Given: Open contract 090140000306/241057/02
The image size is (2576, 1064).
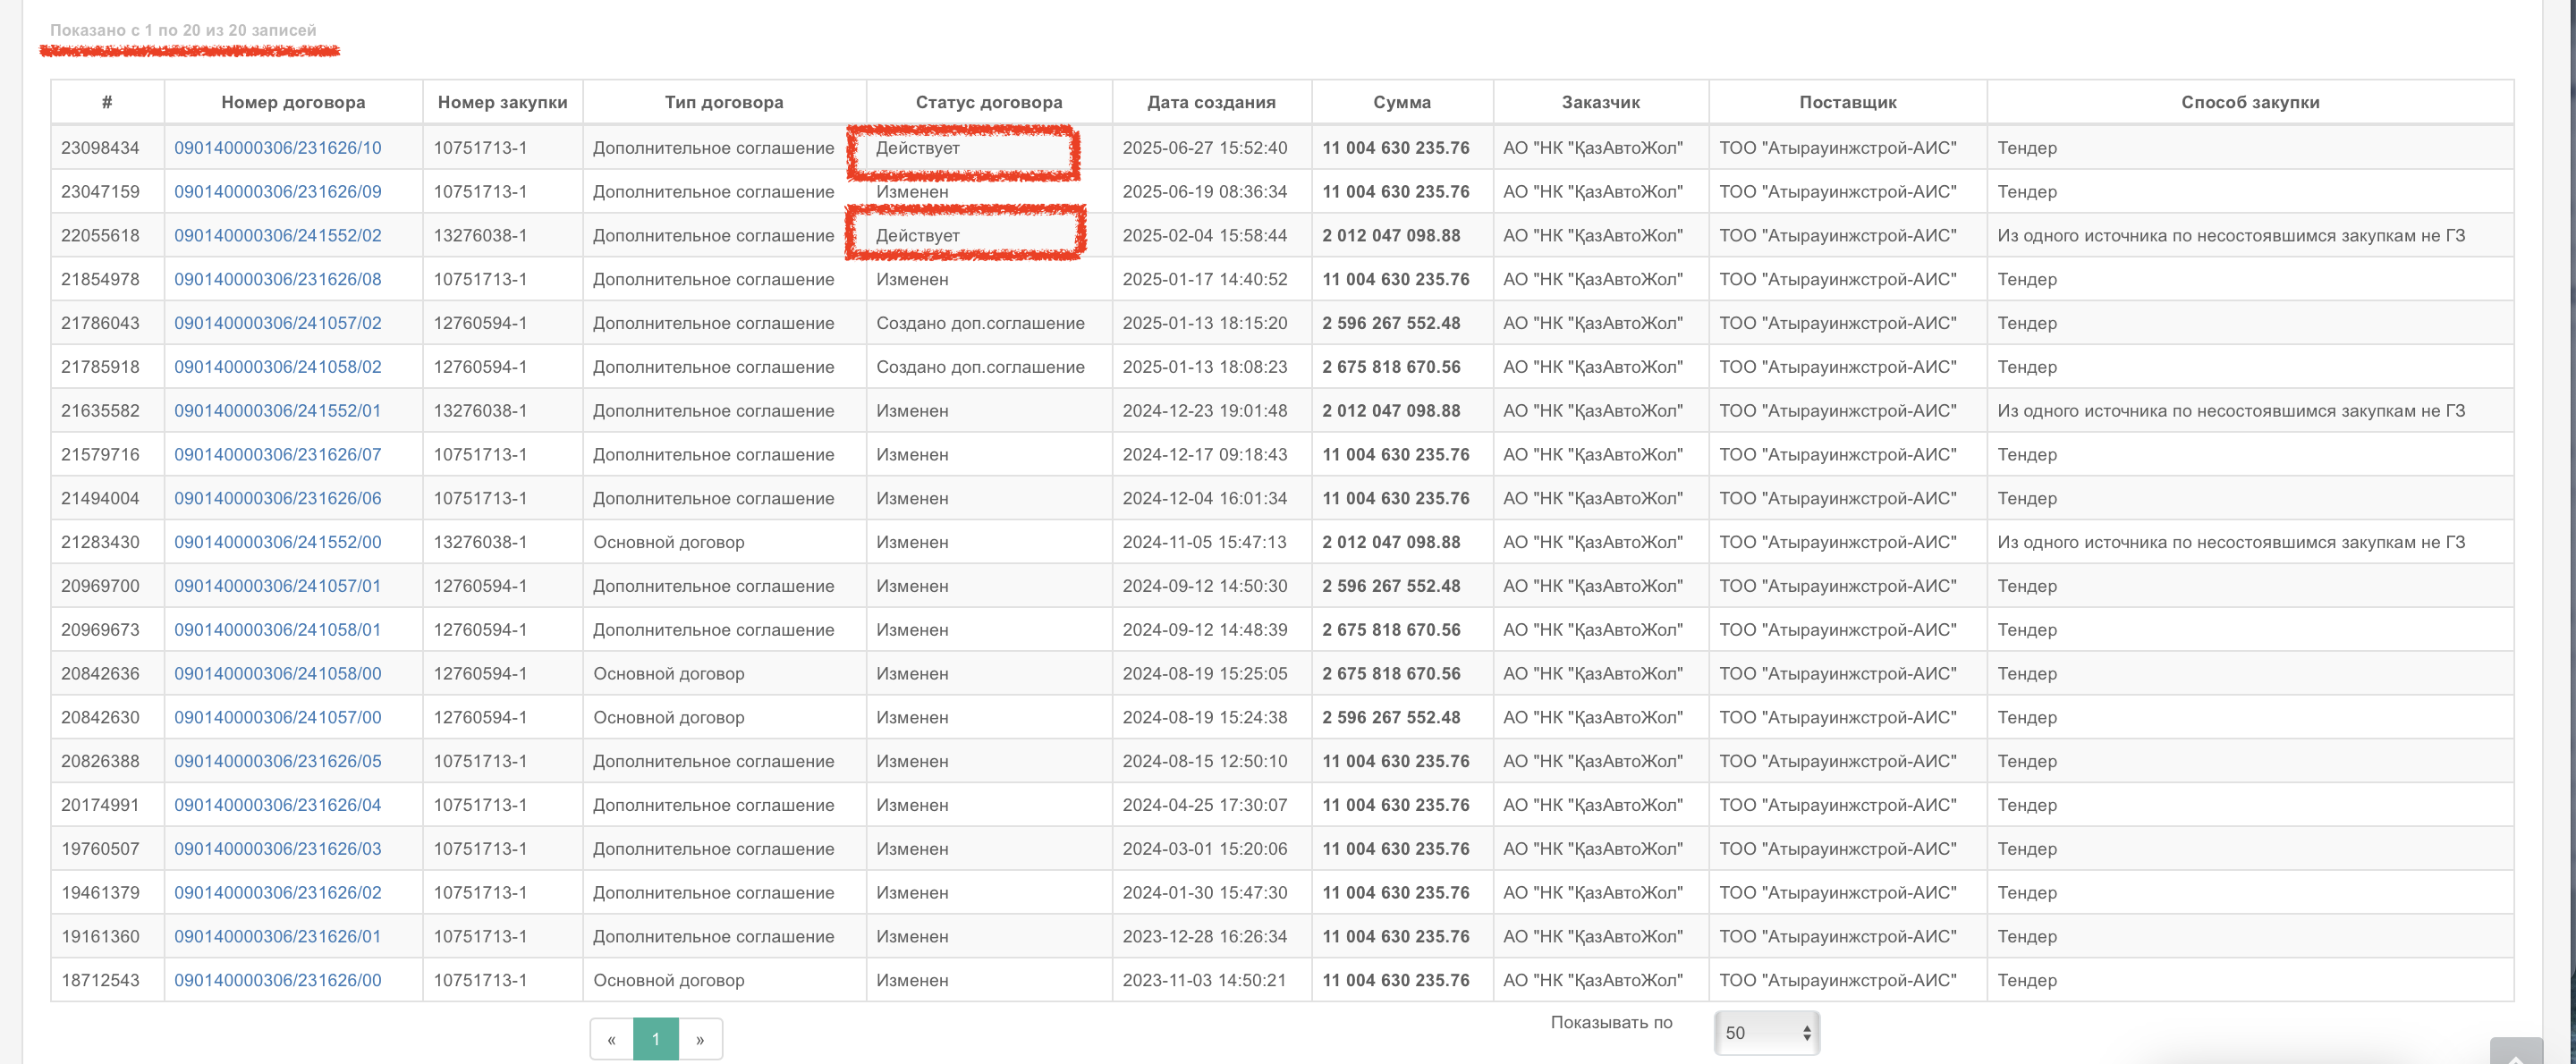Looking at the screenshot, I should [278, 323].
